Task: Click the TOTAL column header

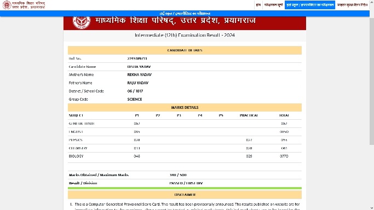Action: (284, 115)
